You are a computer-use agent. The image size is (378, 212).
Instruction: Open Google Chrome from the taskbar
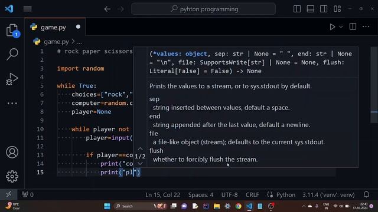[239, 206]
